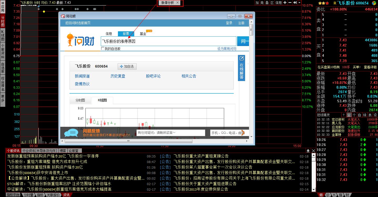Click the 短线精灵 help question icon

[x=344, y=115]
